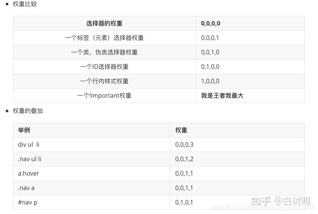Click the blog.csdn.net watermark URL
This screenshot has width=318, height=214.
[x=263, y=207]
